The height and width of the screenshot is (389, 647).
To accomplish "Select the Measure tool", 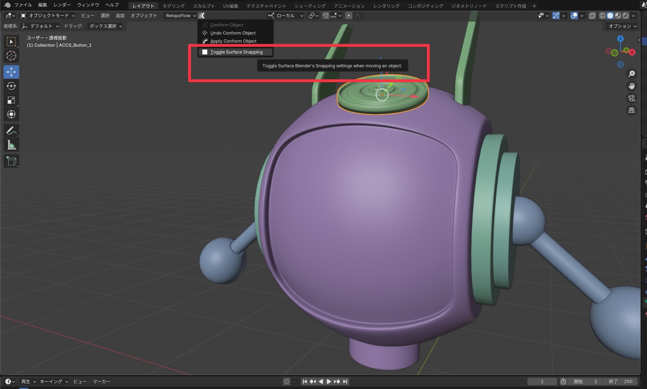I will (11, 144).
